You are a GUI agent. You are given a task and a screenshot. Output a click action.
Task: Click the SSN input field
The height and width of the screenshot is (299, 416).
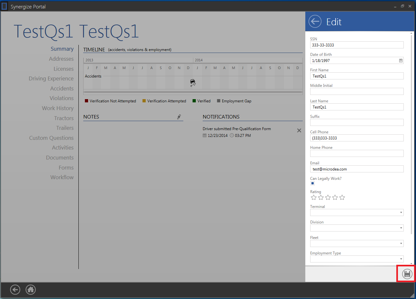pos(357,45)
